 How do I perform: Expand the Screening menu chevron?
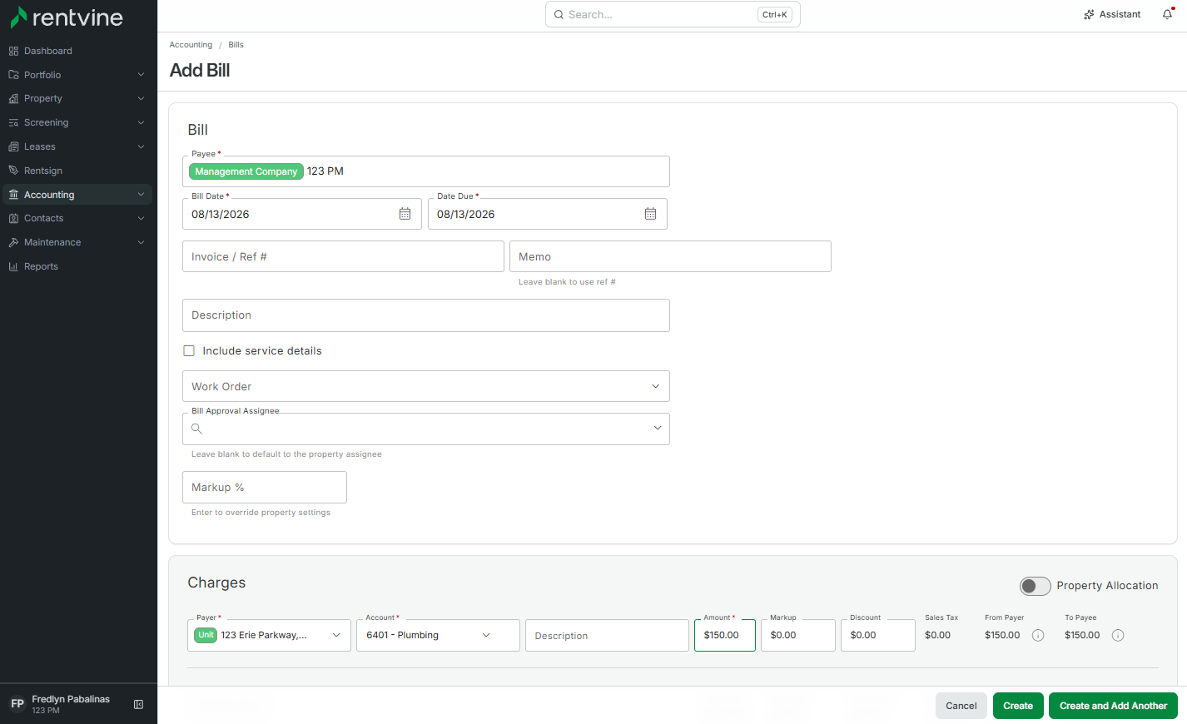141,122
